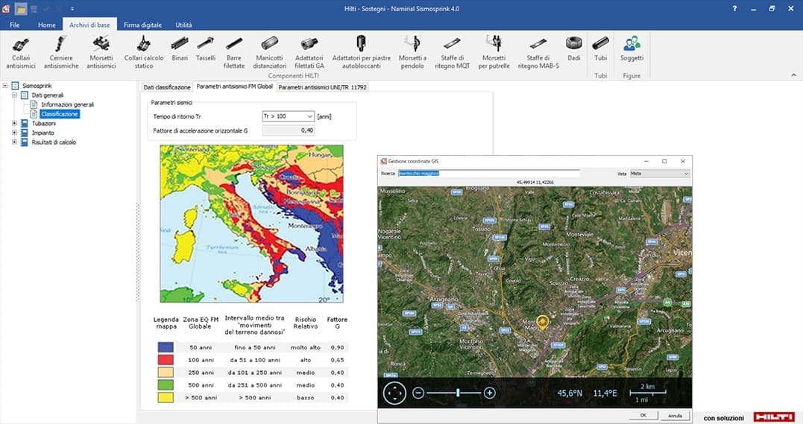
Task: Select Morsetti antisismici ribbon icon
Action: (x=101, y=51)
